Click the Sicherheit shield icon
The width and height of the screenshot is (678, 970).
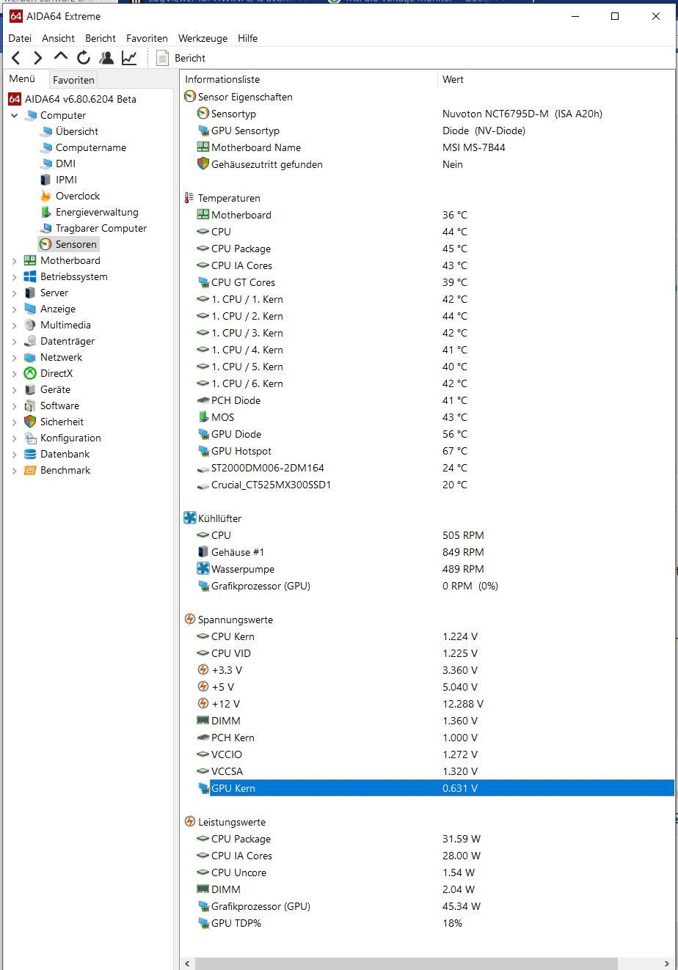(x=30, y=422)
